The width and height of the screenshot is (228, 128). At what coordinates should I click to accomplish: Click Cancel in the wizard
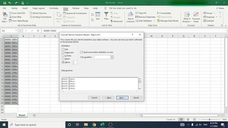(x=94, y=98)
